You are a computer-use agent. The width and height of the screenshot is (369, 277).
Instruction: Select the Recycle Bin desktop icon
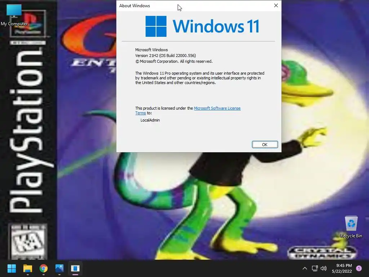[x=351, y=227]
